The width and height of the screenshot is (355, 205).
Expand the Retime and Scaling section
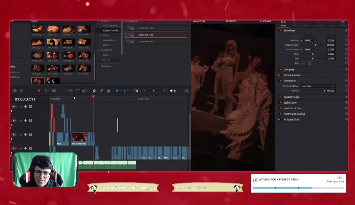294,114
